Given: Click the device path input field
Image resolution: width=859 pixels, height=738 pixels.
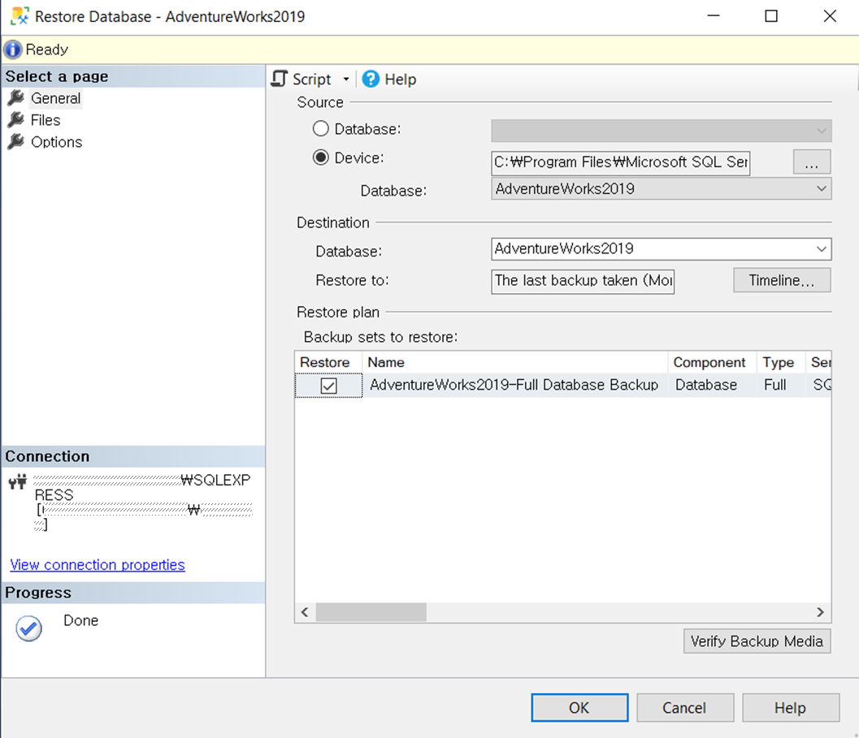Looking at the screenshot, I should (x=621, y=162).
